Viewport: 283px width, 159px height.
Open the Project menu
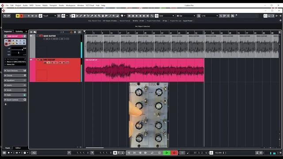18,5
